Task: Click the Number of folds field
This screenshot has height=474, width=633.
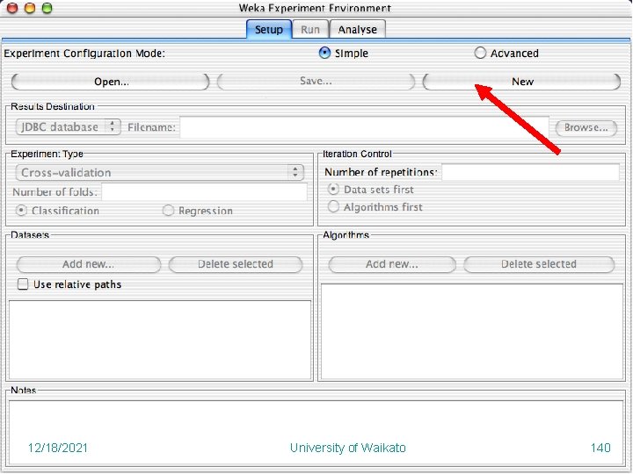Action: (x=204, y=192)
